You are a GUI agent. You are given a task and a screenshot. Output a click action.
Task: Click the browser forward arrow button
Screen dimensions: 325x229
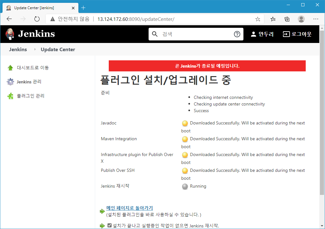click(23, 19)
